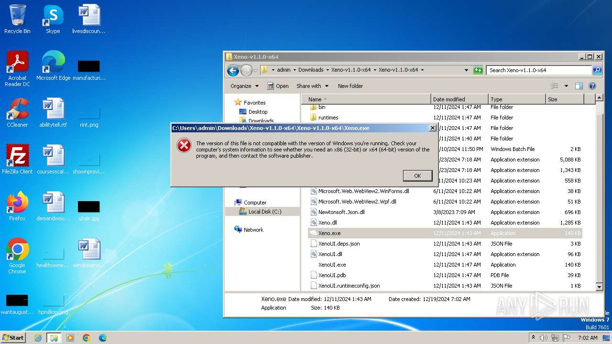Refresh the folder via green arrows button
The height and width of the screenshot is (344, 612).
tap(478, 70)
